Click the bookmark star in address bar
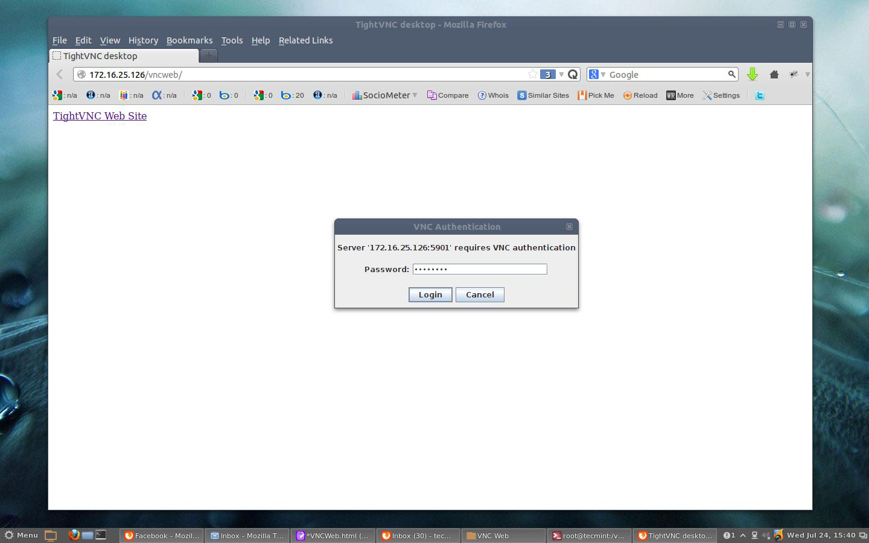Viewport: 869px width, 543px height. tap(532, 74)
